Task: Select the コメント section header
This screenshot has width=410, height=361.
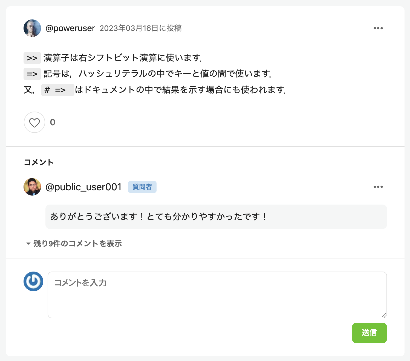Action: point(39,162)
